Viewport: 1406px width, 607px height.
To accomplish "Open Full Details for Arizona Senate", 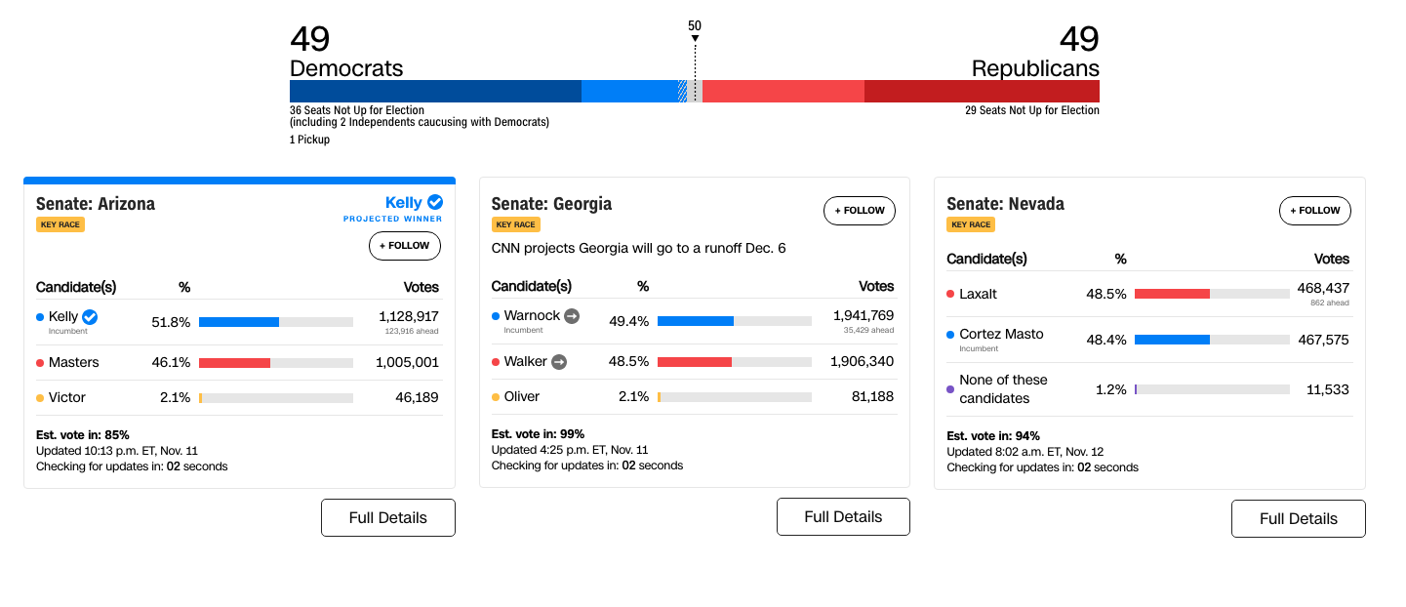I will point(387,517).
